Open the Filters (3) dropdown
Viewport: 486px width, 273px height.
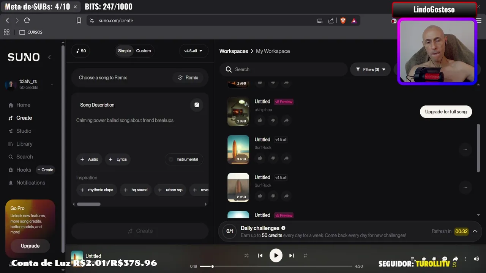(x=370, y=69)
